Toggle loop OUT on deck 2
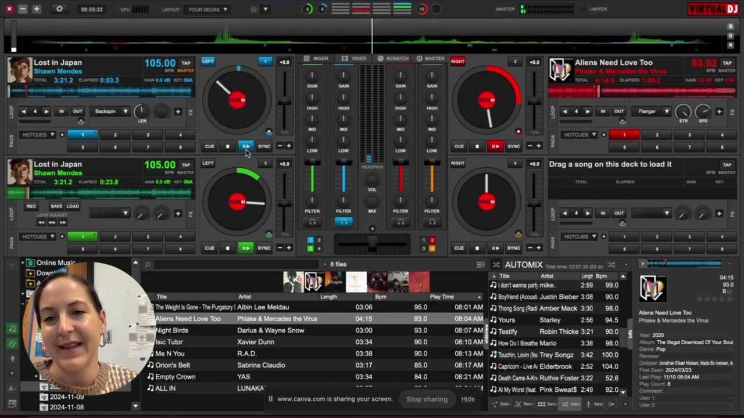This screenshot has height=418, width=744. 619,111
